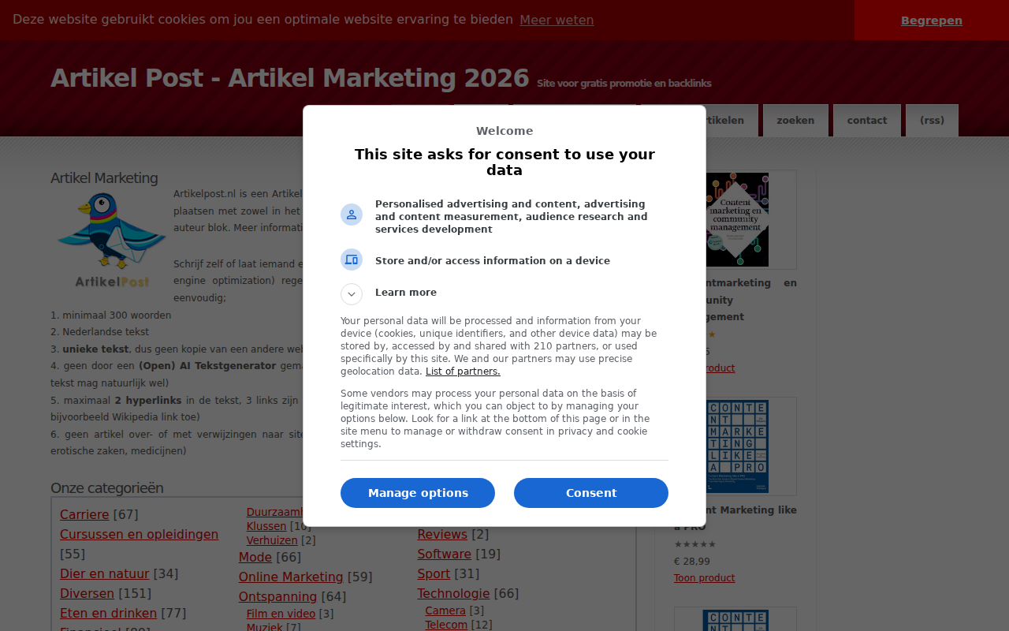The image size is (1009, 631).
Task: Open the Camera subcategory
Action: (445, 610)
